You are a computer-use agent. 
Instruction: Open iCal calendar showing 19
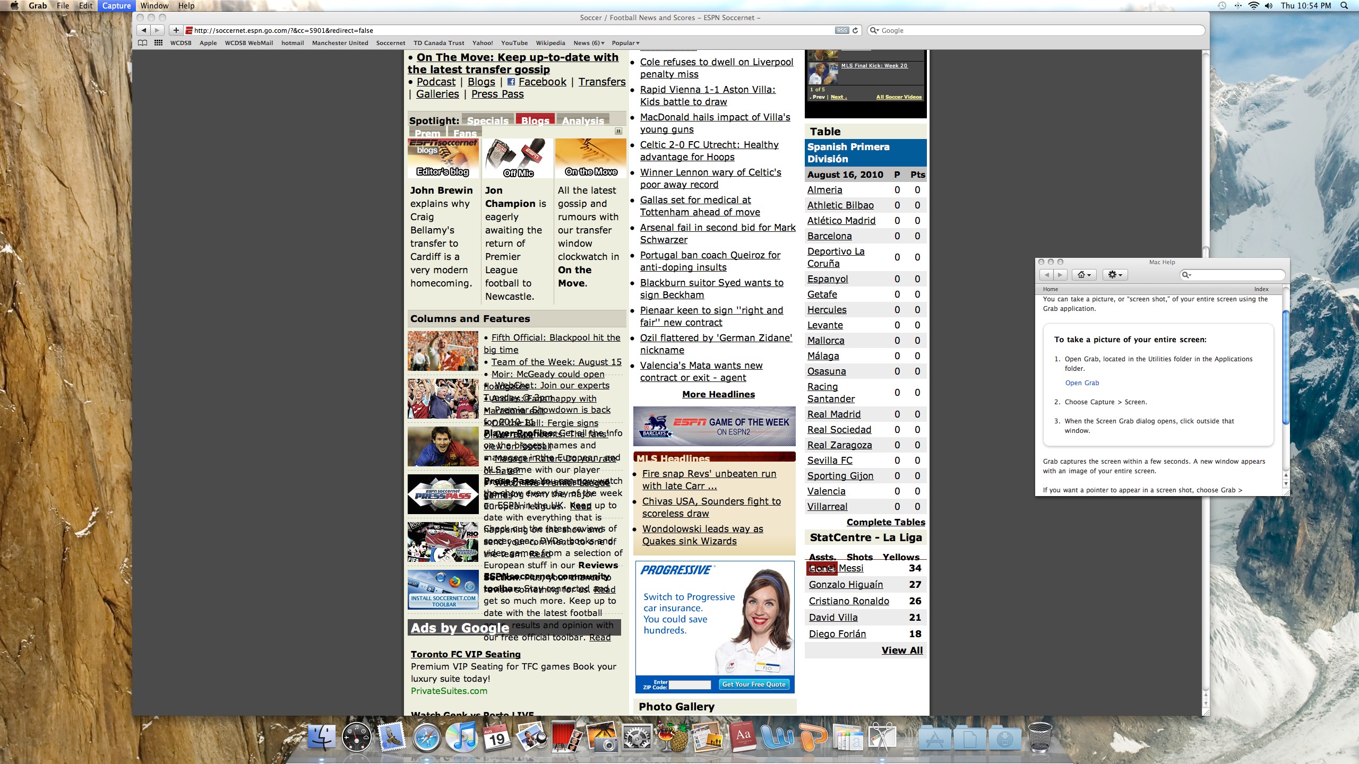(x=496, y=737)
